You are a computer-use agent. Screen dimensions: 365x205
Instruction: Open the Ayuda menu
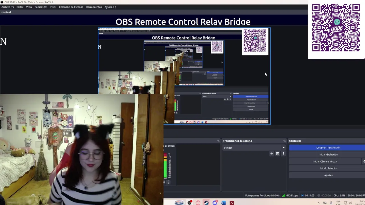110,7
